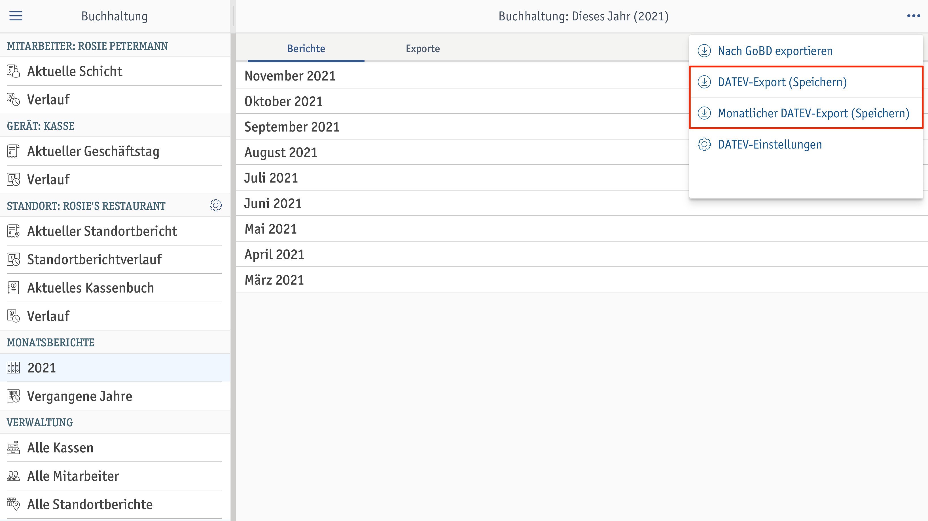Open Vergangene Jahre
928x521 pixels.
point(115,396)
